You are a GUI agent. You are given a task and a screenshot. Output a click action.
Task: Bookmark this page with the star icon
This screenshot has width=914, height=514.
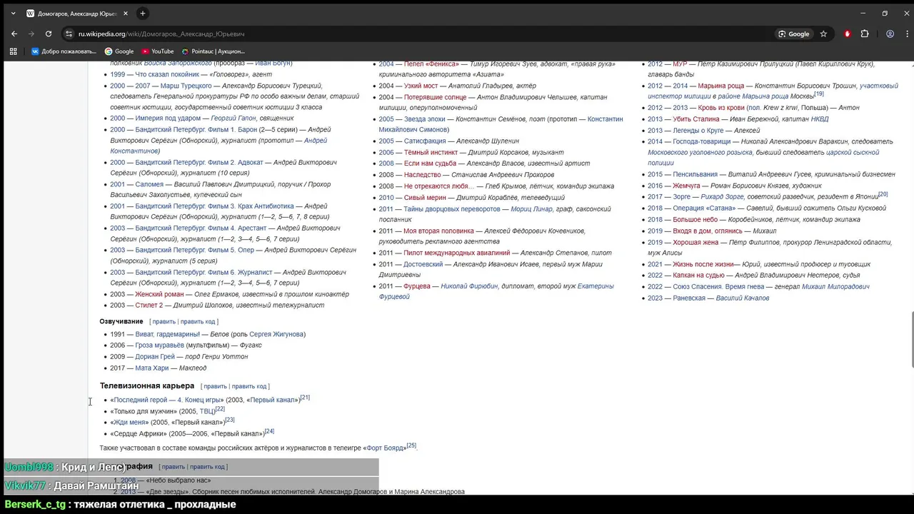823,34
